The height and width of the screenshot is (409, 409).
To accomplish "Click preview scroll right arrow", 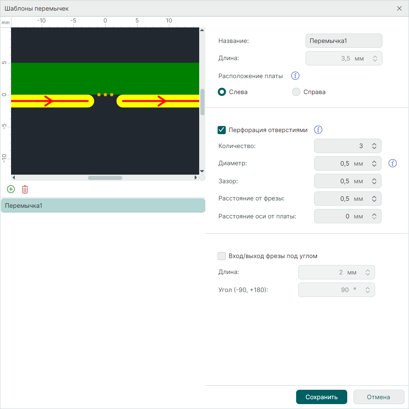I will pyautogui.click(x=196, y=178).
